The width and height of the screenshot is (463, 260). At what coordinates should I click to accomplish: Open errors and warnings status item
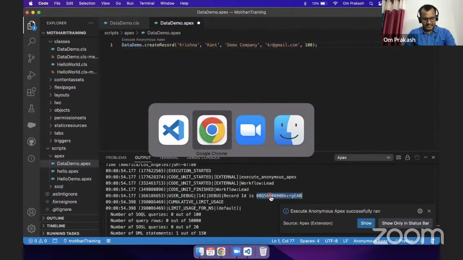[38, 241]
